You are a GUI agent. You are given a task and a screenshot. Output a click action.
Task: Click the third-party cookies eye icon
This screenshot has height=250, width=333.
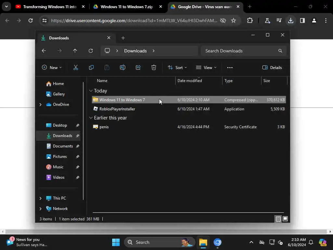tap(223, 21)
